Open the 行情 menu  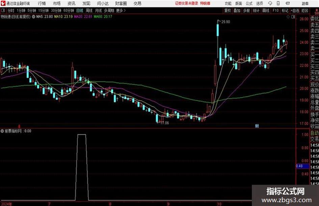click(x=42, y=3)
